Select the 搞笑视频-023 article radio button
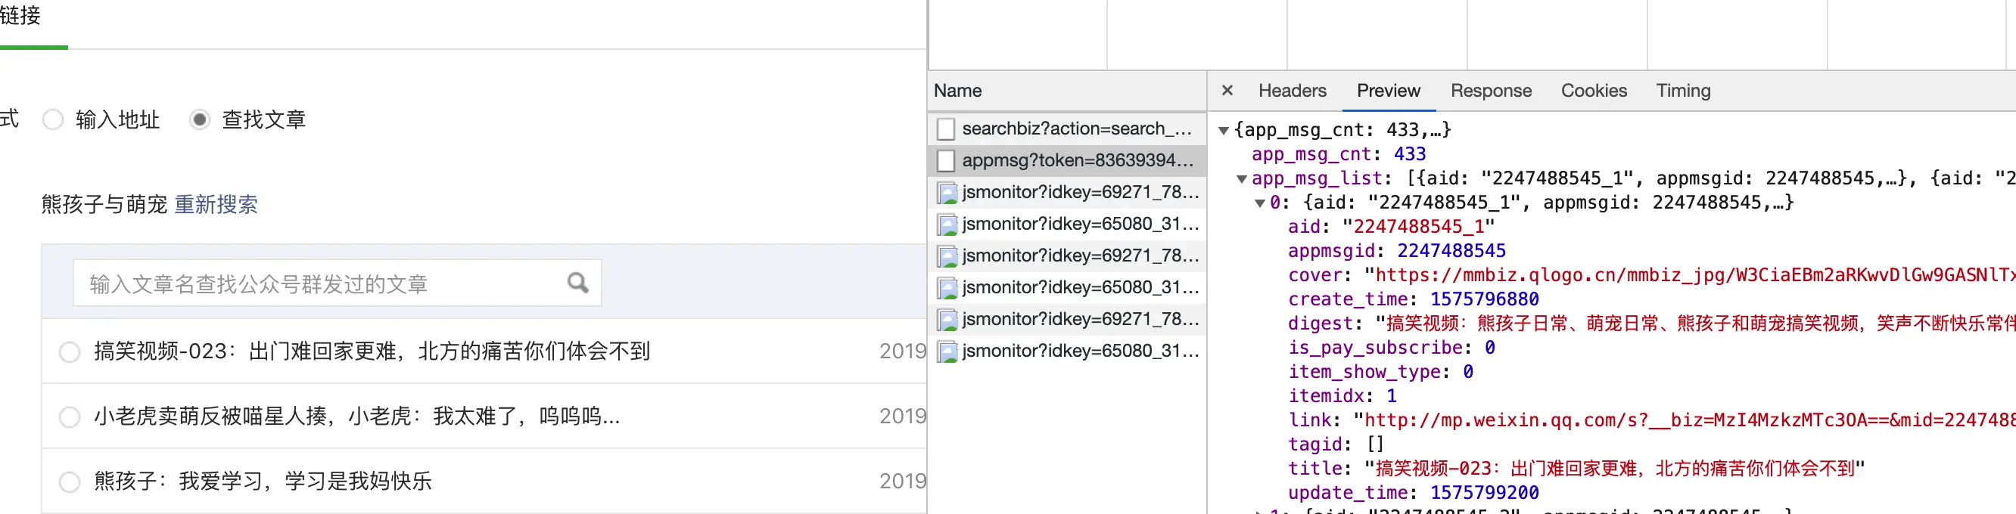 [70, 352]
